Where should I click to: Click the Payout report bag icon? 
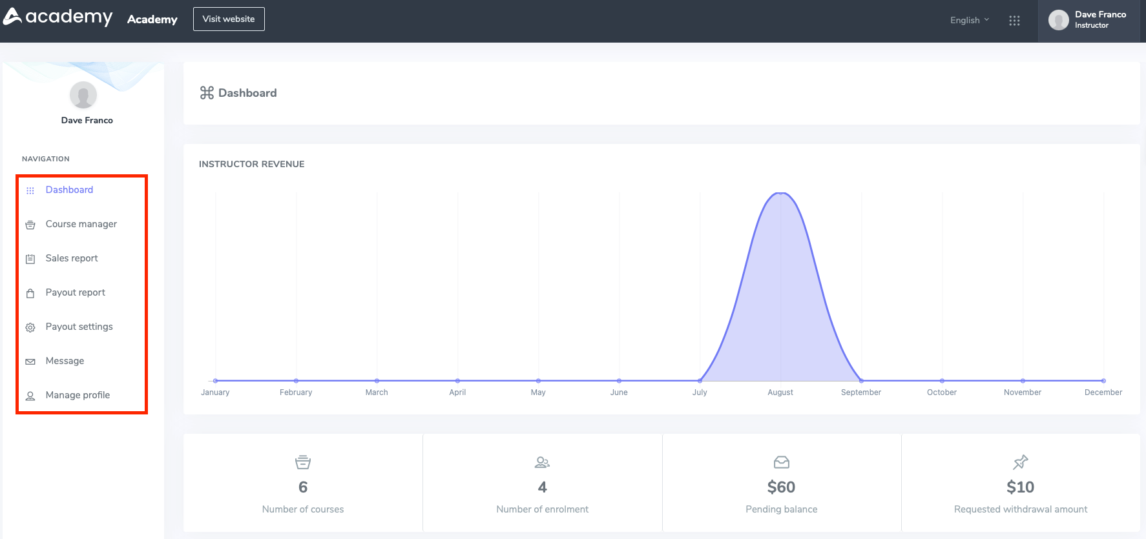[30, 293]
